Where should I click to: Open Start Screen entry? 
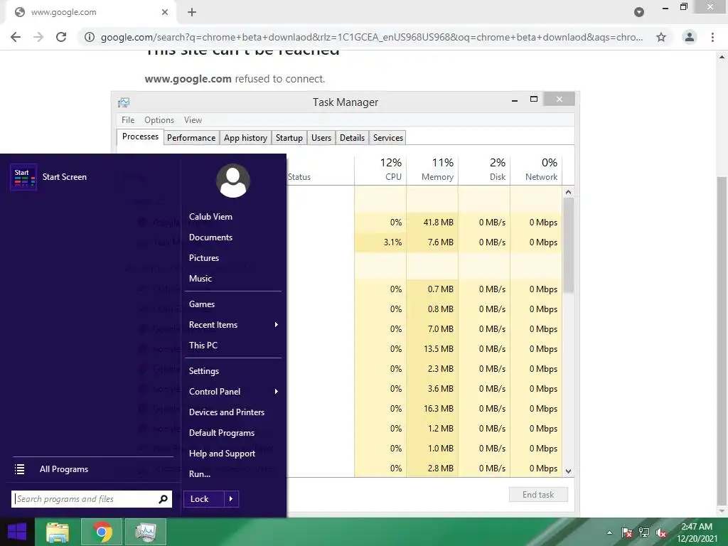tap(65, 177)
